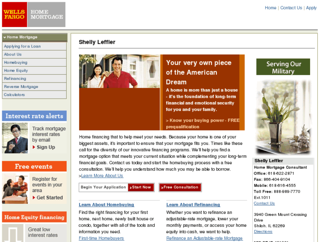Click the Wells Fargo red logo
323x242 pixels.
(14, 14)
